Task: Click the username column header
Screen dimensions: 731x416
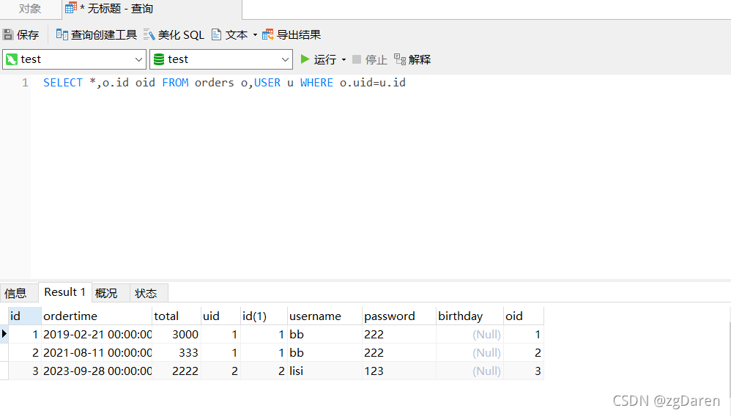Action: pos(324,316)
